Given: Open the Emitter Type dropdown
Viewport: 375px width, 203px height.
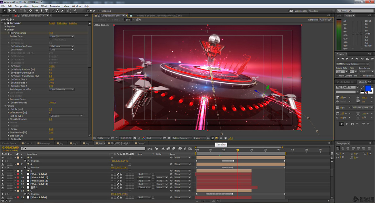Looking at the screenshot, I should (62, 36).
